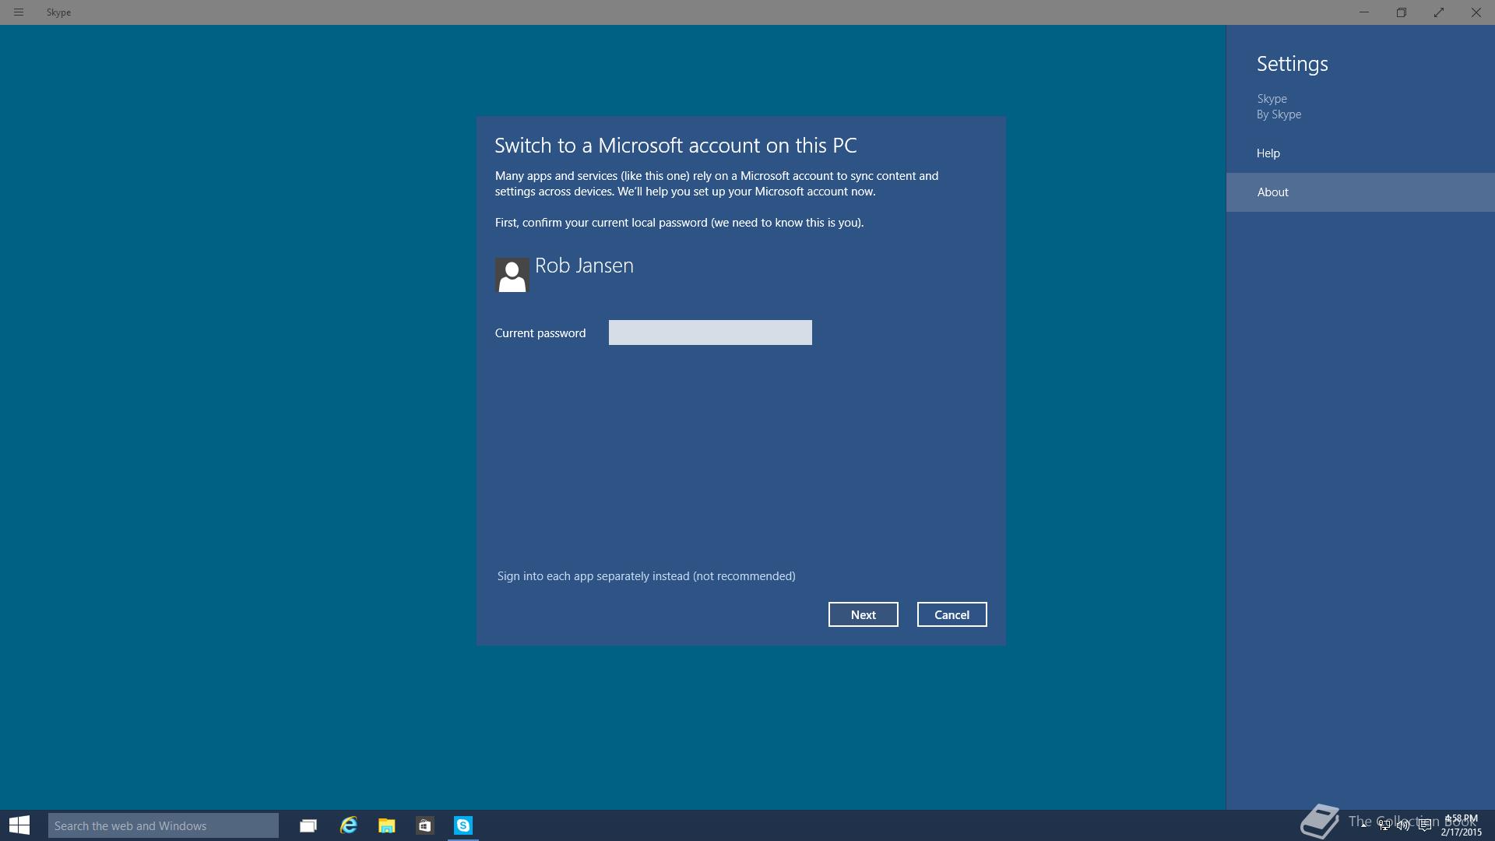This screenshot has height=841, width=1495.
Task: Open Task View from the taskbar
Action: (308, 825)
